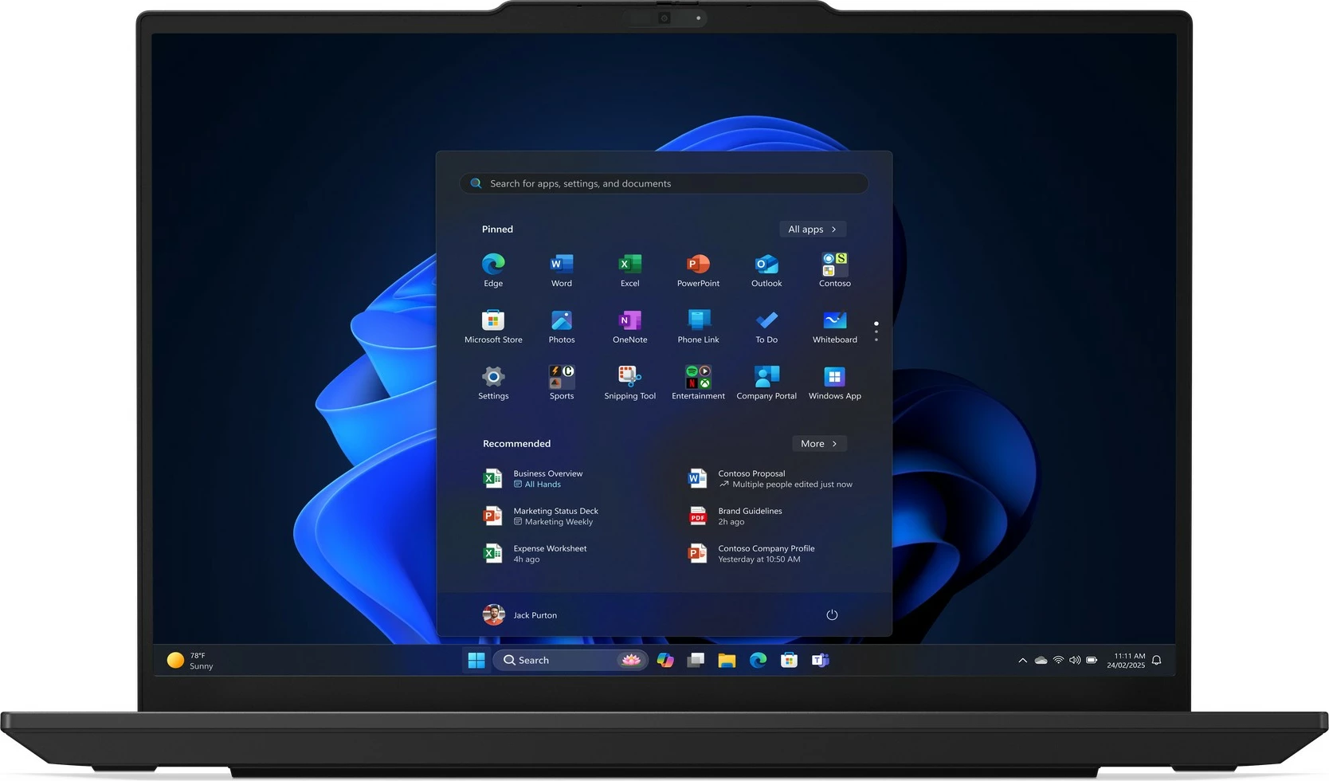
Task: Open the Company Portal app
Action: [766, 381]
